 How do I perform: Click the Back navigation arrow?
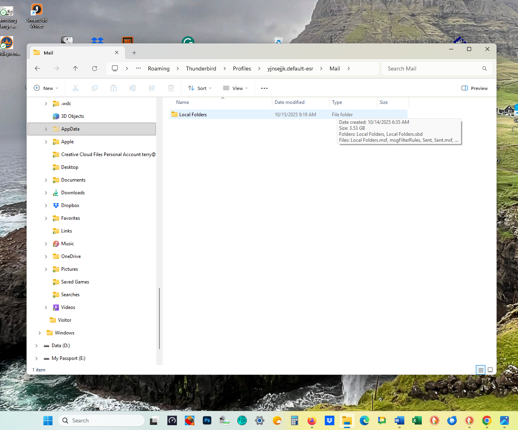(37, 68)
